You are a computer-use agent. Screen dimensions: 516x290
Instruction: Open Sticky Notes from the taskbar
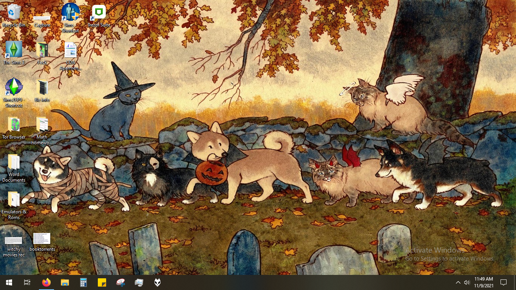[x=102, y=282]
